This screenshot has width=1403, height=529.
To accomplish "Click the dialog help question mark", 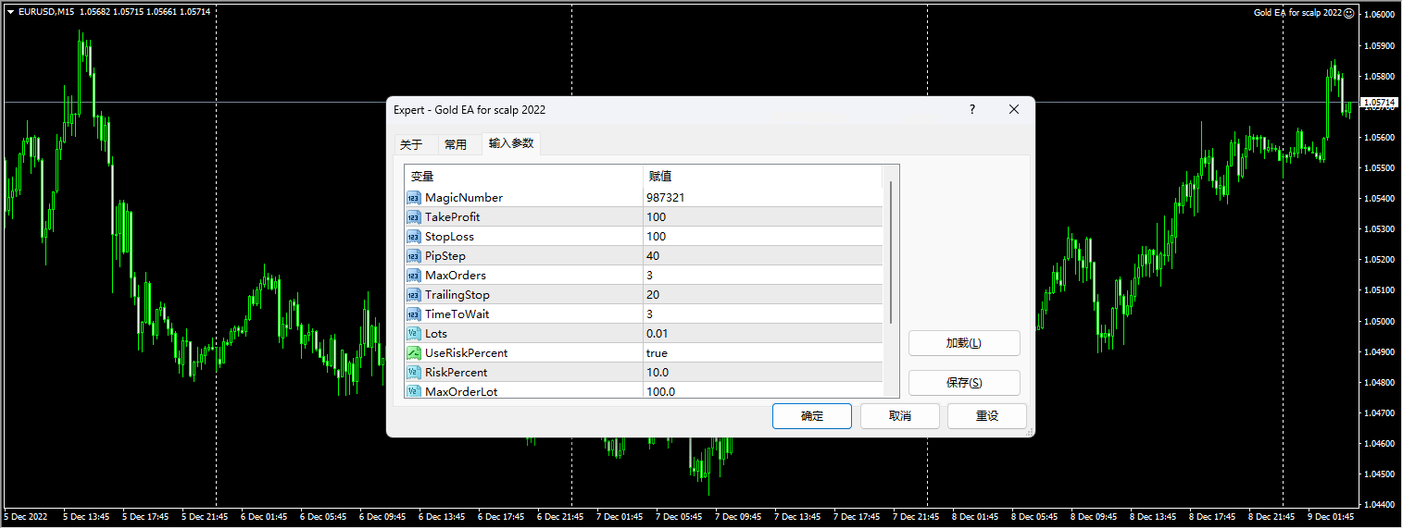I will pos(971,109).
